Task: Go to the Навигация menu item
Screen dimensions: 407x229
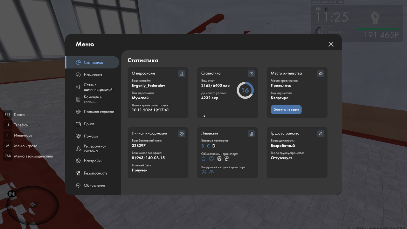Action: tap(92, 75)
